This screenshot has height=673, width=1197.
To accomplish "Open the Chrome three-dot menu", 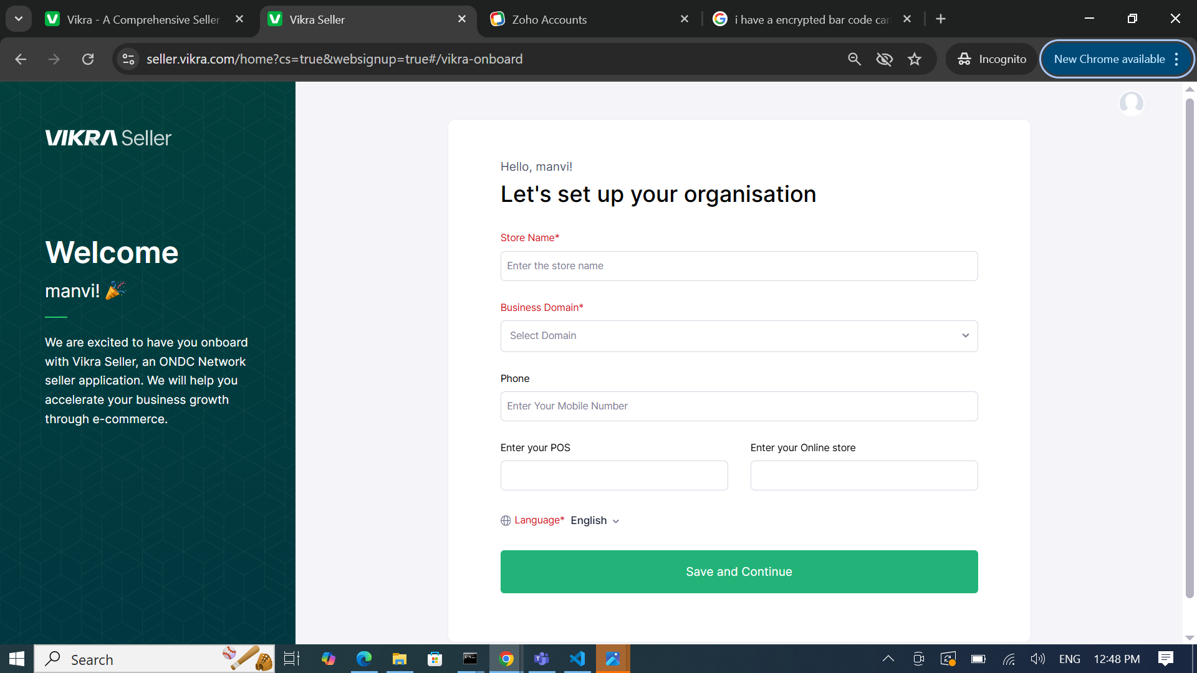I will [1176, 59].
